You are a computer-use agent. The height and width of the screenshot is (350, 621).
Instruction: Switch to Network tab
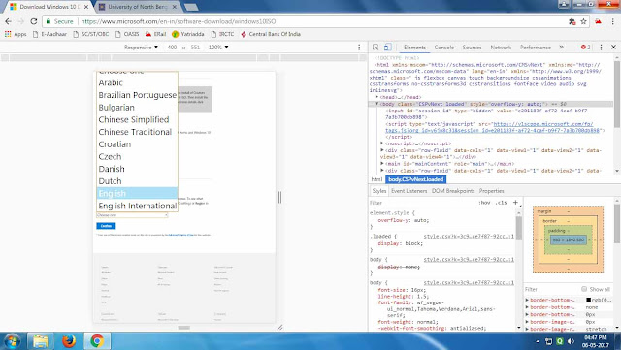click(501, 48)
